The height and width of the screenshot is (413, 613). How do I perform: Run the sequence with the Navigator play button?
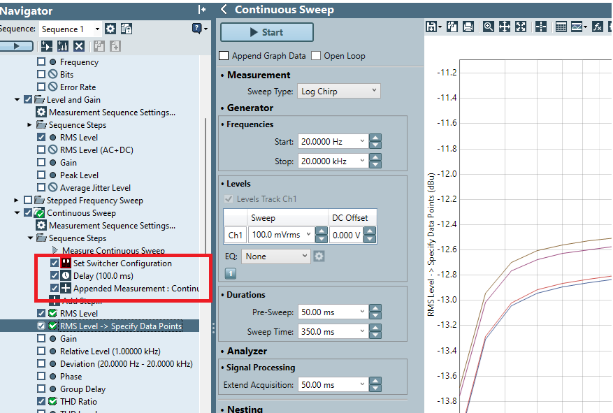[x=16, y=46]
